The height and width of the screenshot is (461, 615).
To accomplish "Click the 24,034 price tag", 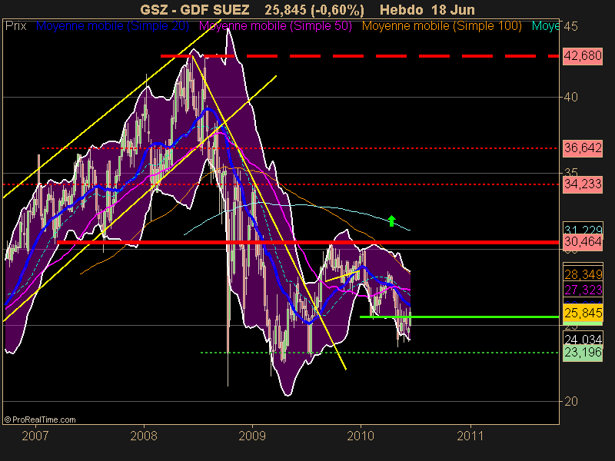I will pyautogui.click(x=583, y=339).
